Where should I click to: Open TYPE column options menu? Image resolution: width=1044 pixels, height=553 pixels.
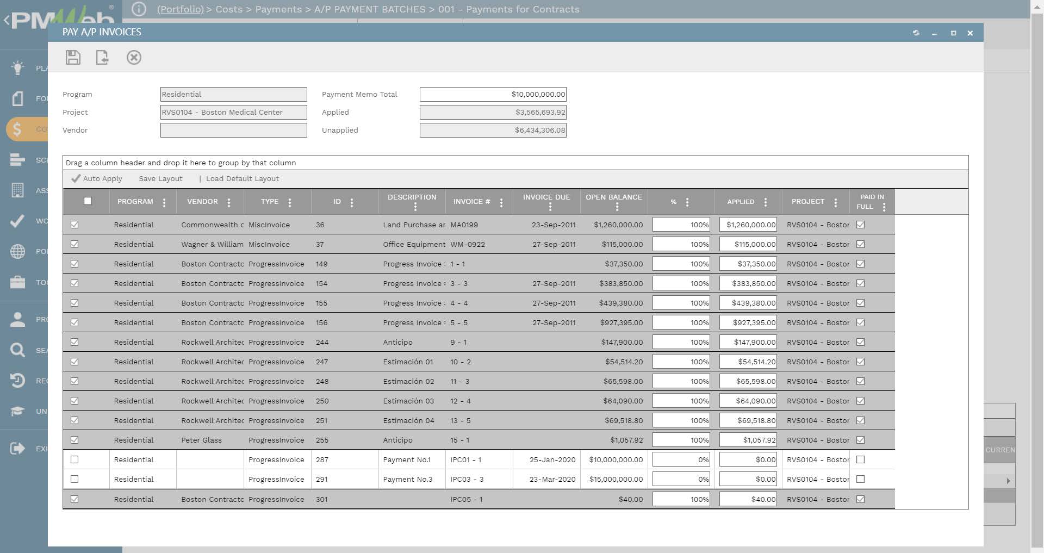coord(290,203)
